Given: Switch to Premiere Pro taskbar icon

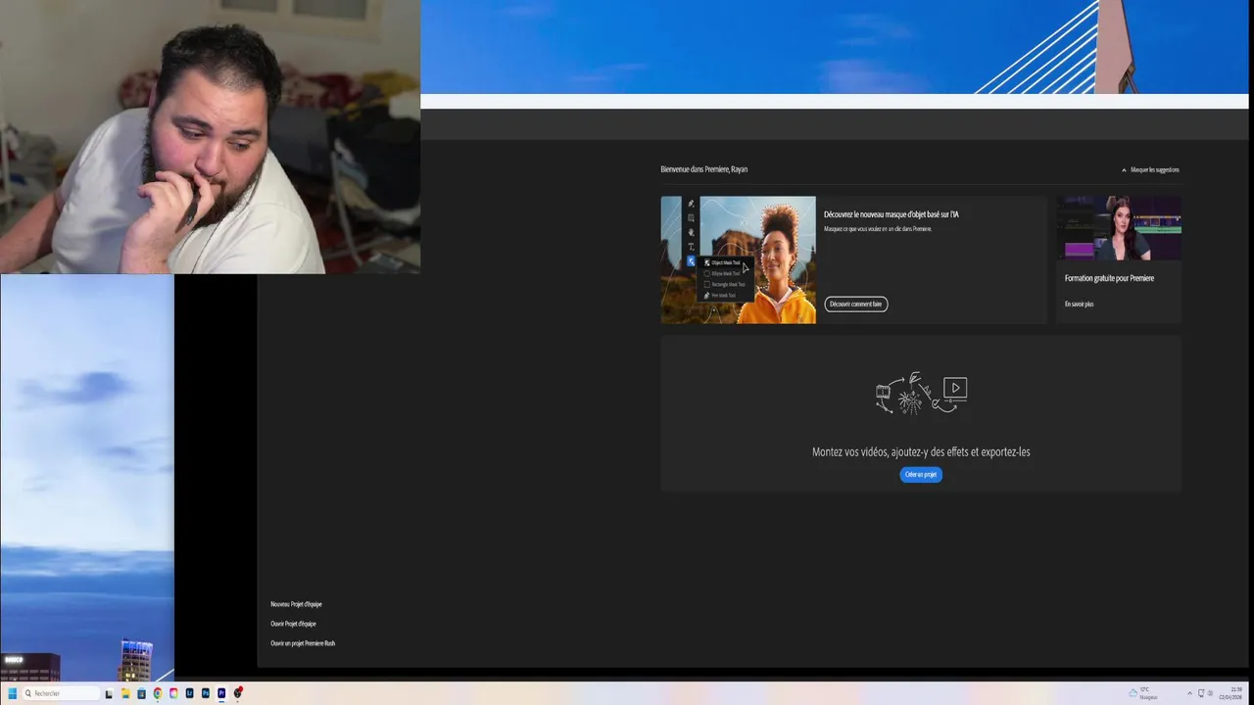Looking at the screenshot, I should pos(221,693).
